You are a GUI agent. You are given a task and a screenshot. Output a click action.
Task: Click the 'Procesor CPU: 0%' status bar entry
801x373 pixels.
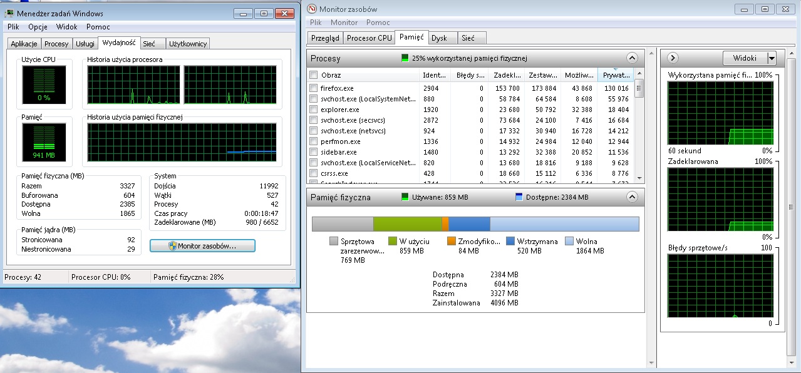[101, 277]
